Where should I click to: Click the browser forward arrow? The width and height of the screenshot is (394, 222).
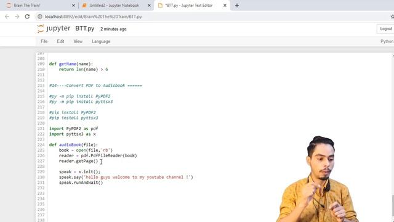(x=17, y=17)
